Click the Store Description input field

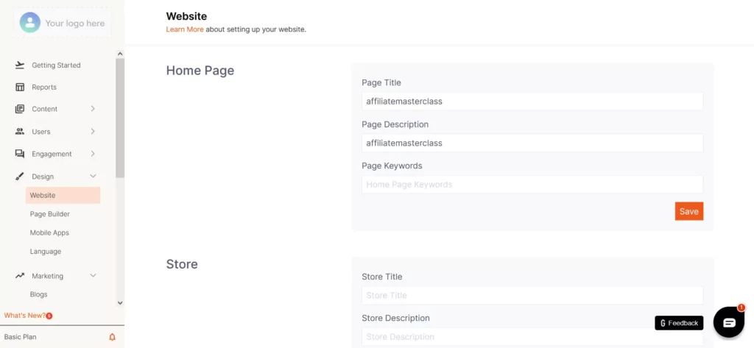(532, 336)
